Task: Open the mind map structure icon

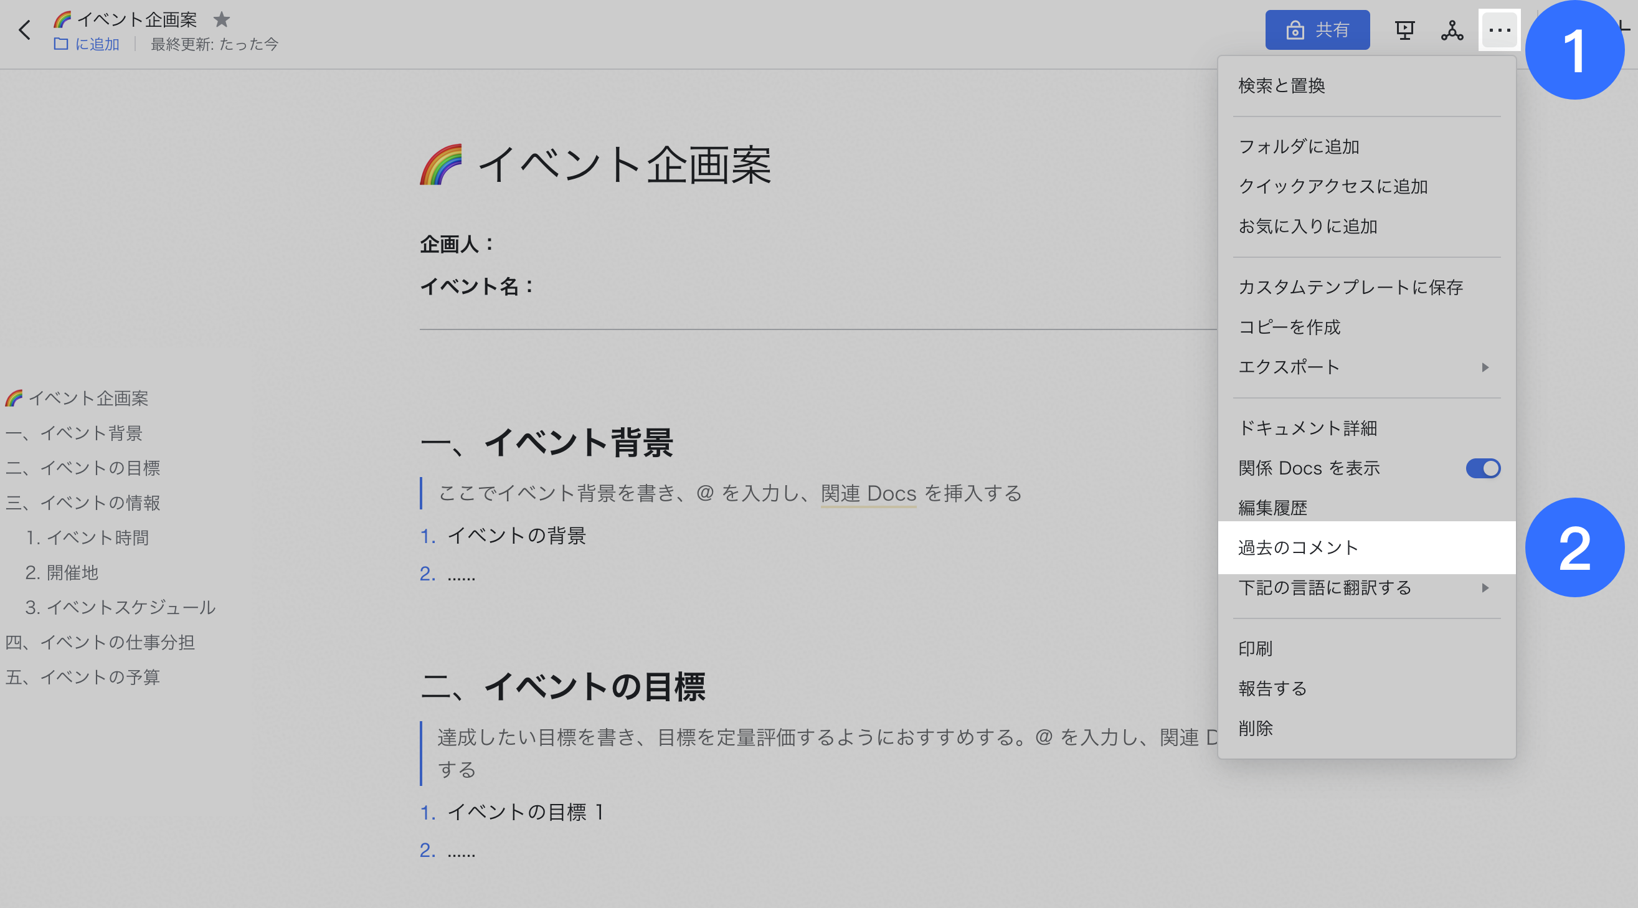Action: pos(1452,30)
